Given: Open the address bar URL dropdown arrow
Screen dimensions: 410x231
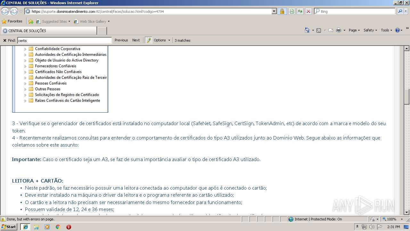Looking at the screenshot, I should click(x=274, y=11).
